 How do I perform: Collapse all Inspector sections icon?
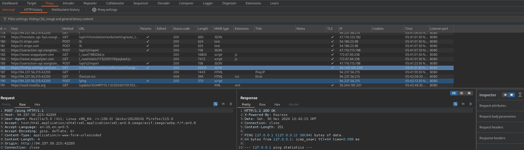[520, 95]
